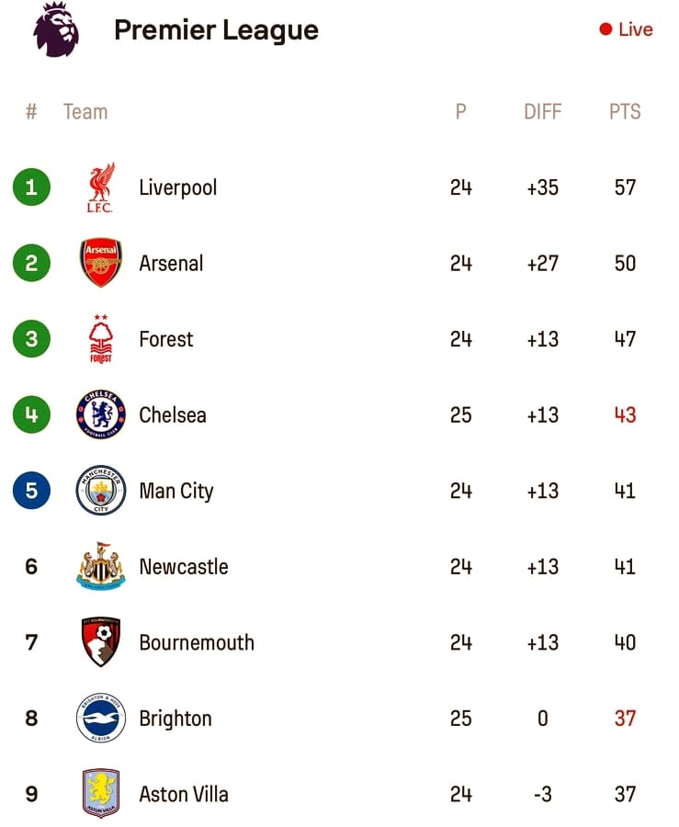Select the Newcastle United crest

pos(101,566)
